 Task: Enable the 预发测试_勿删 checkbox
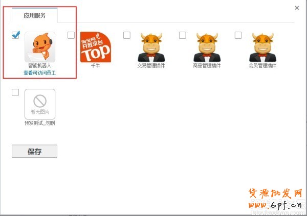tap(15, 92)
